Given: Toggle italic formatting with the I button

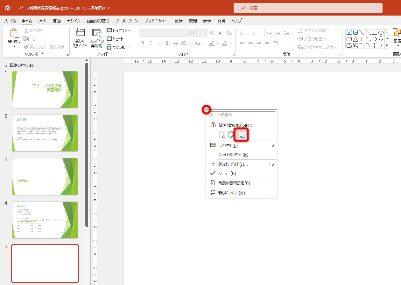Looking at the screenshot, I should (x=151, y=43).
